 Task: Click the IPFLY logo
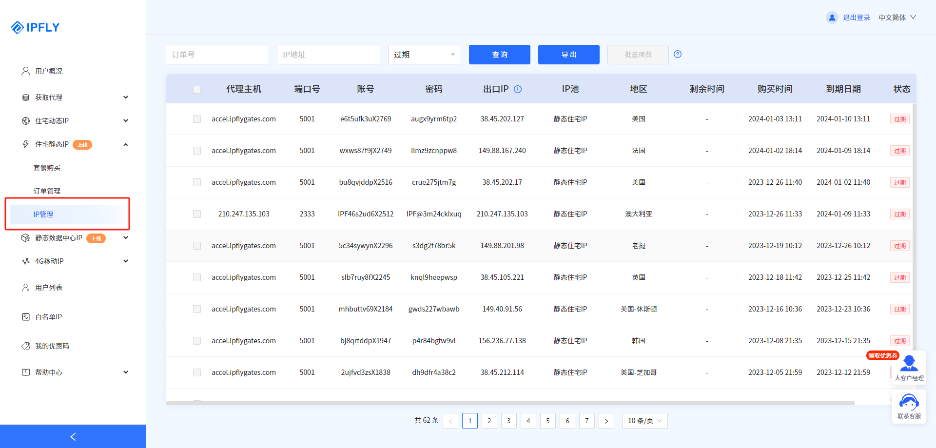[35, 27]
